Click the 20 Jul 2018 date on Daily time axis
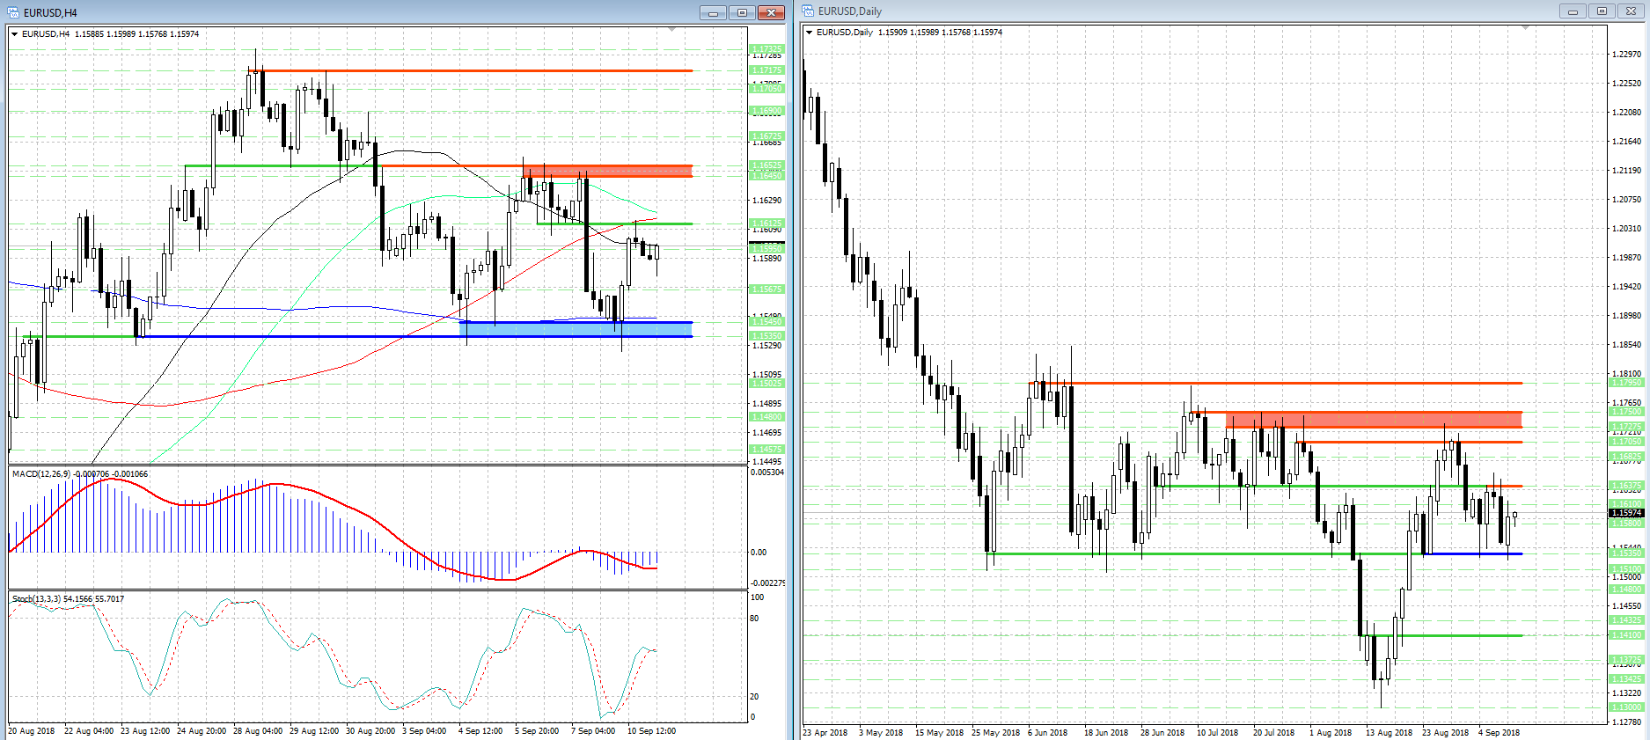 click(1273, 733)
